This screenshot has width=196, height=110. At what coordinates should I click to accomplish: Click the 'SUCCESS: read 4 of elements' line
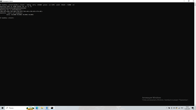(x=11, y=13)
